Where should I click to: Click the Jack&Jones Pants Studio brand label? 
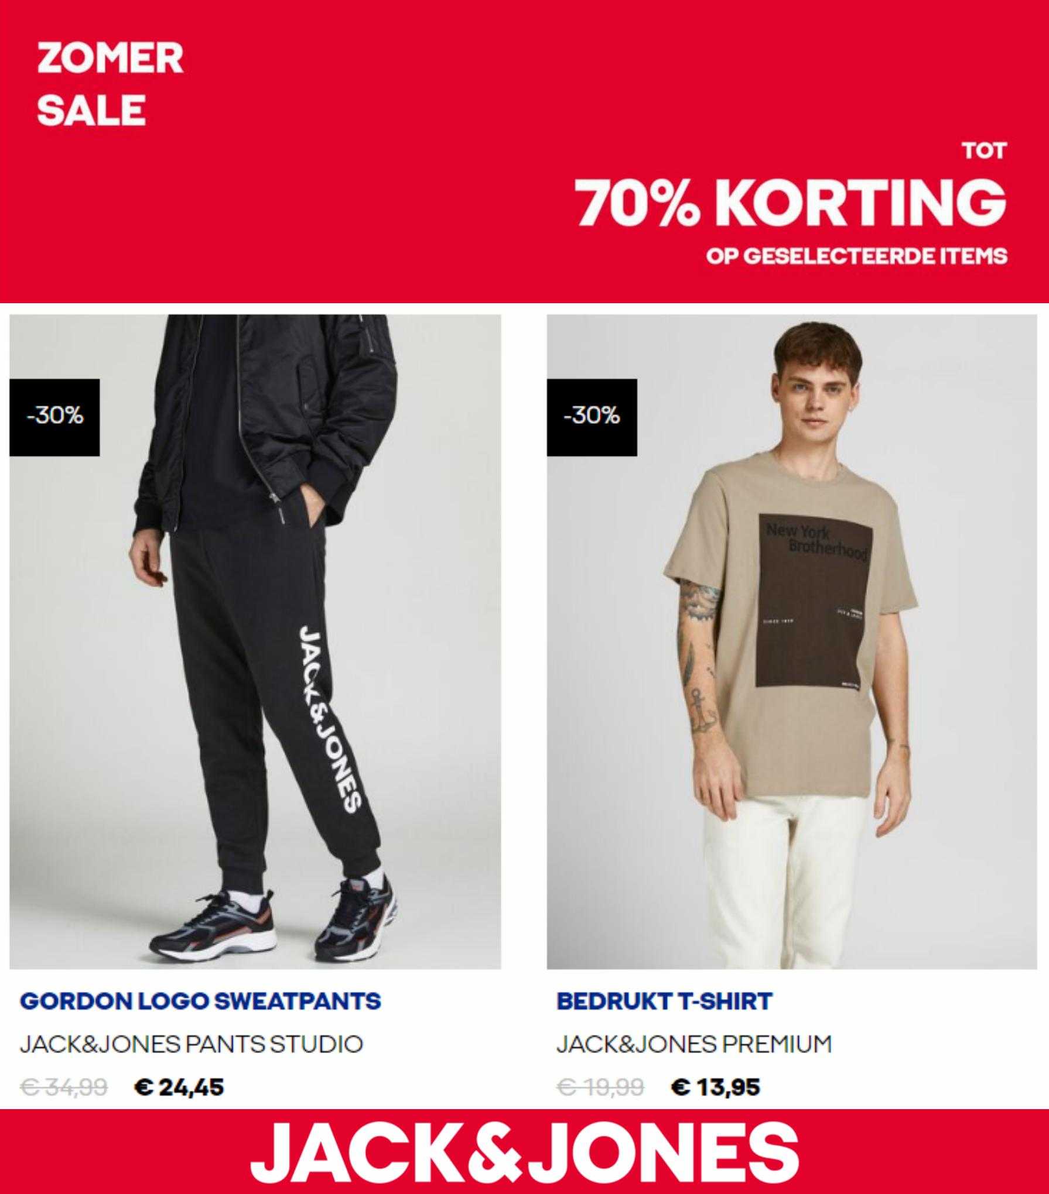pos(192,1044)
